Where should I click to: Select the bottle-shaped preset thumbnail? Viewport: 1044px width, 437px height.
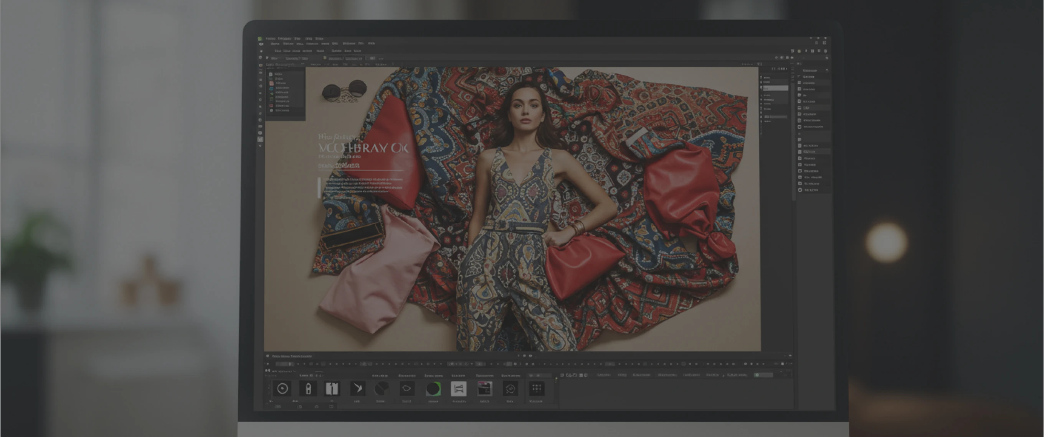308,389
